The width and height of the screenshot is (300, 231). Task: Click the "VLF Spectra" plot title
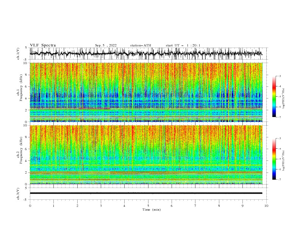[43, 45]
